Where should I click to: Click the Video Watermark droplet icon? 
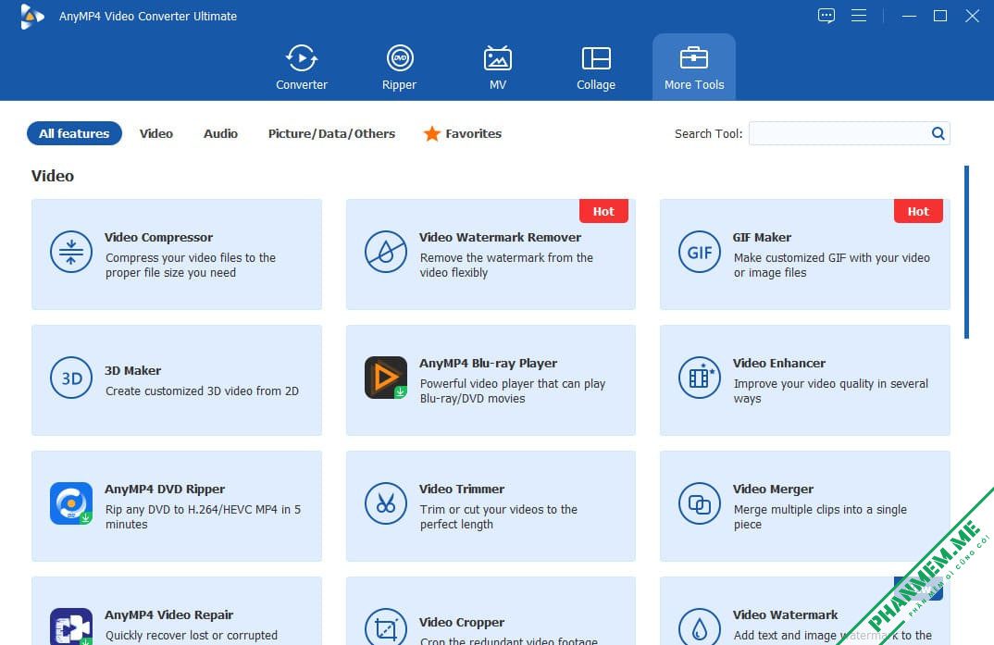click(699, 626)
